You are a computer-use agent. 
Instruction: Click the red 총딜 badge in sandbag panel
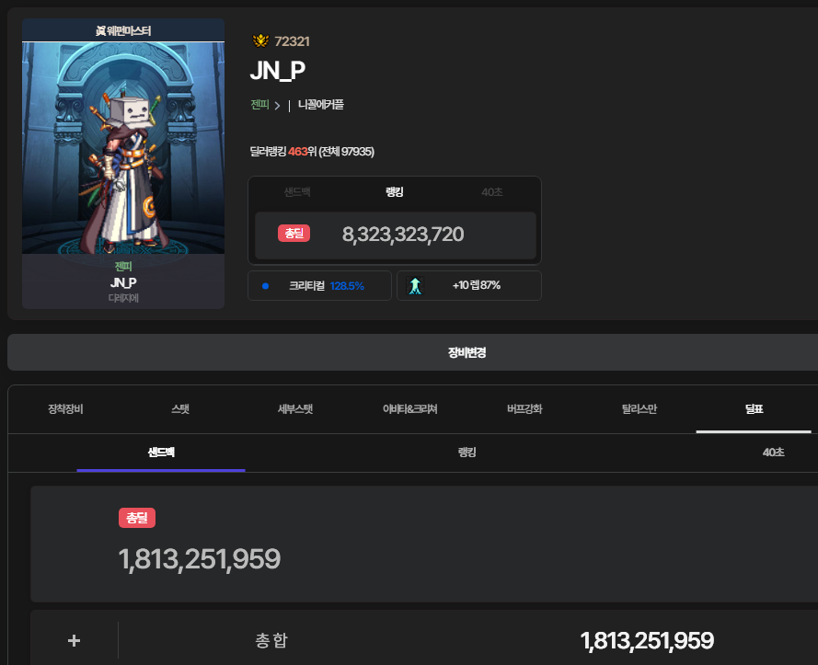137,518
